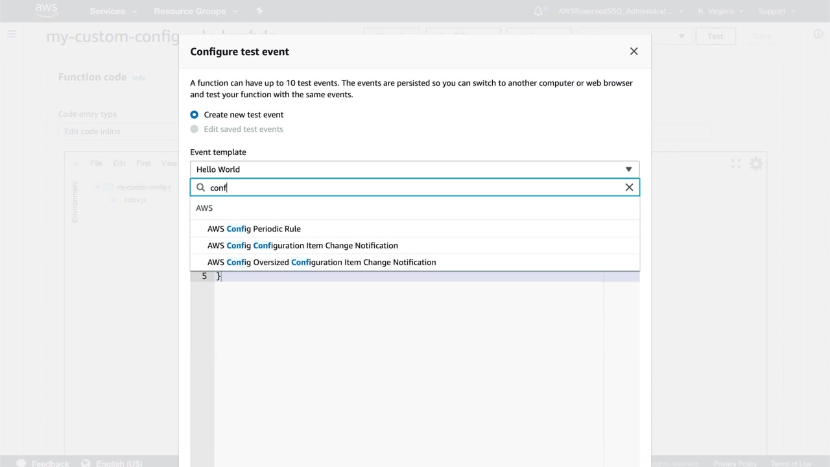Expand the Hello World event template dropdown
Screen dimensions: 830x467
414,169
